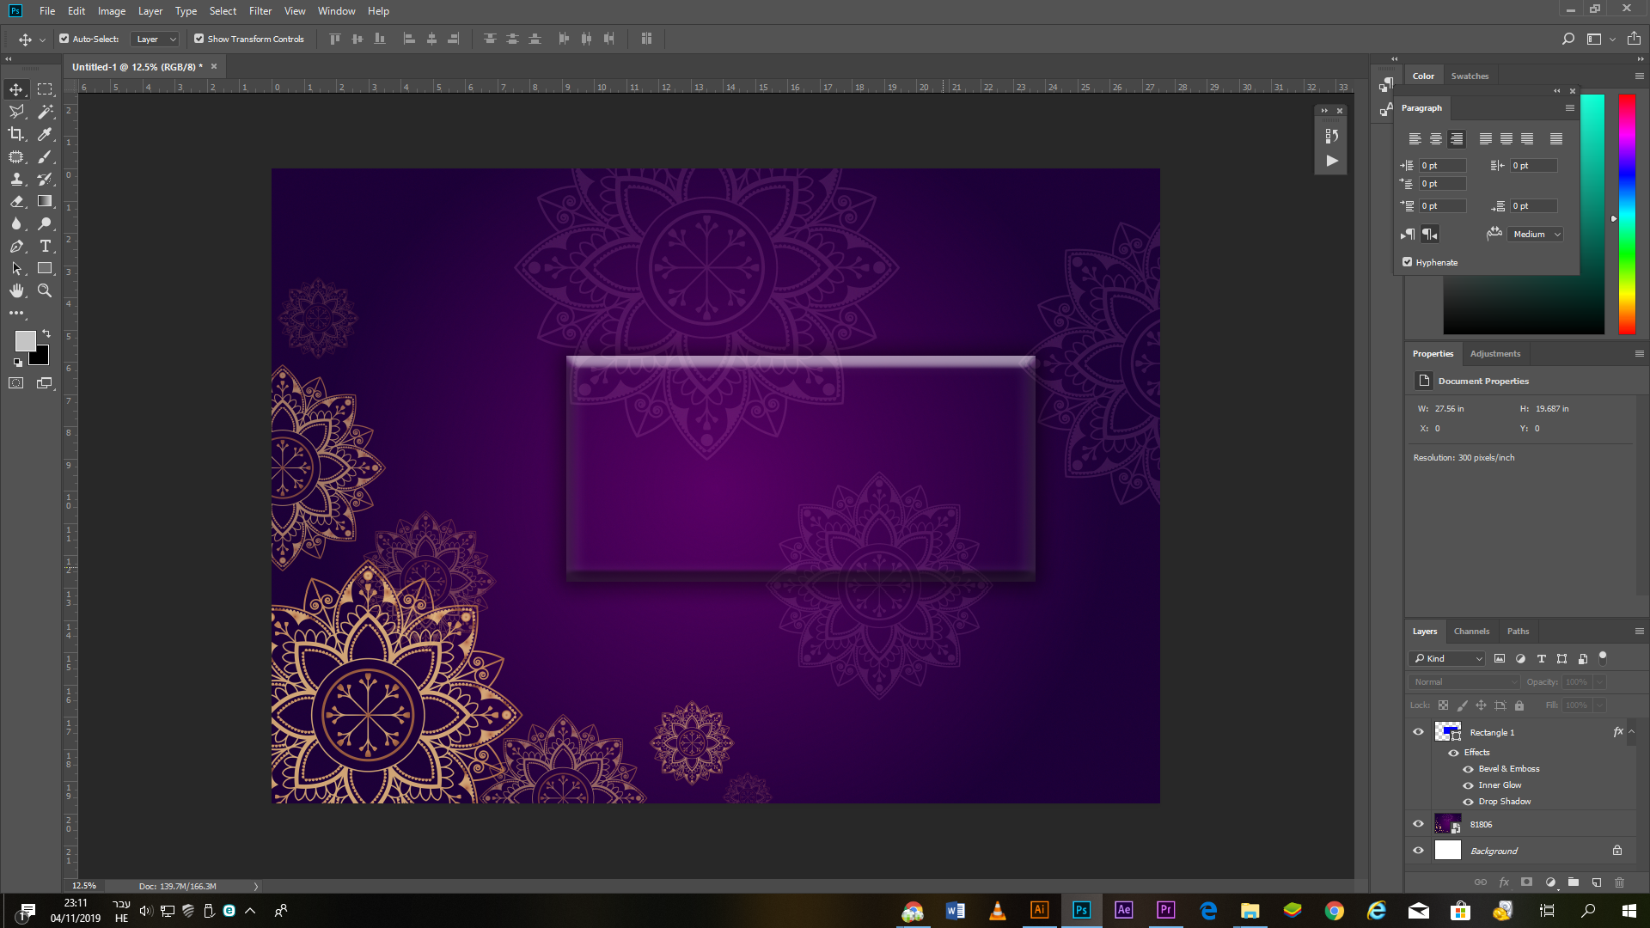Open the Medium composer dropdown in Paragraph panel
1650x928 pixels.
[1535, 234]
